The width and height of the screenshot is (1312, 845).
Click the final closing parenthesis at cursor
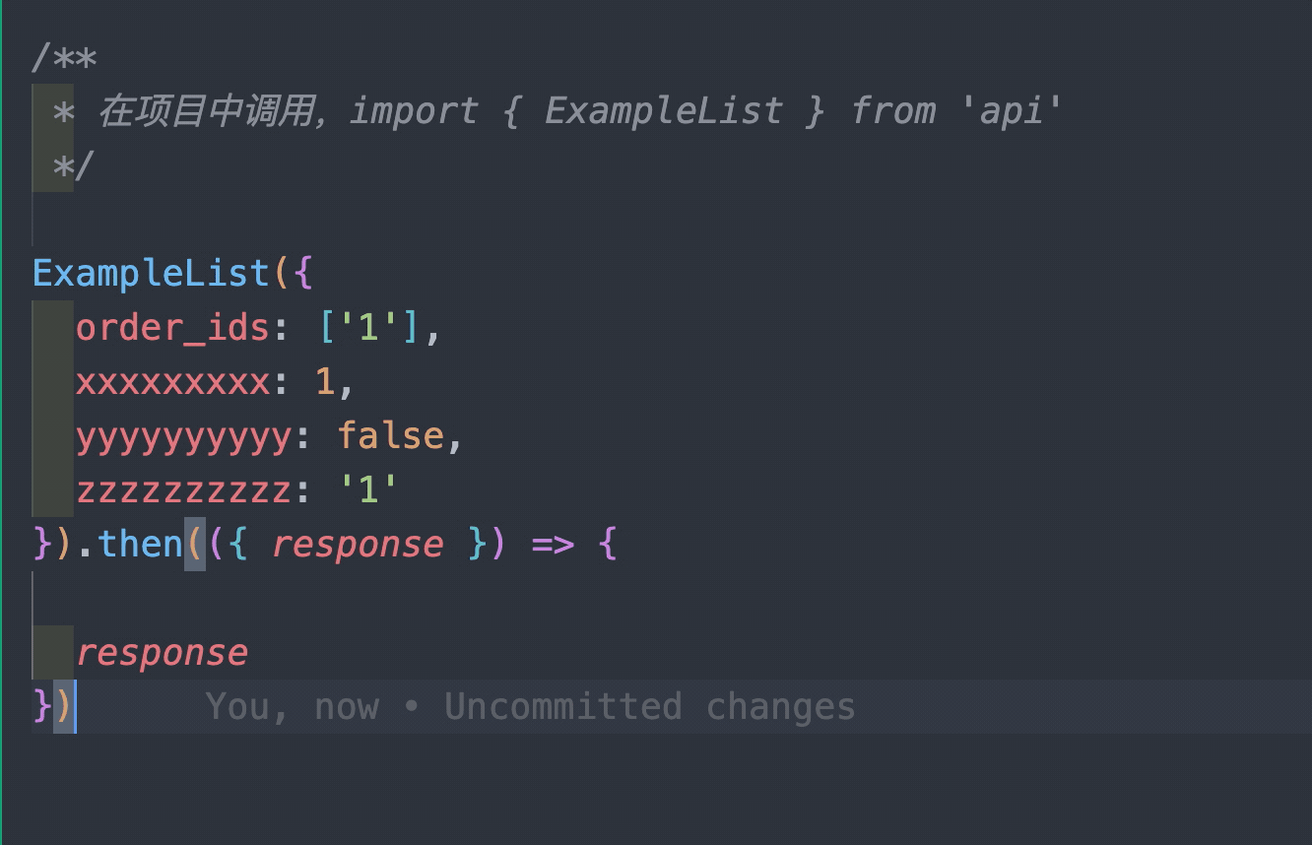[x=64, y=707]
